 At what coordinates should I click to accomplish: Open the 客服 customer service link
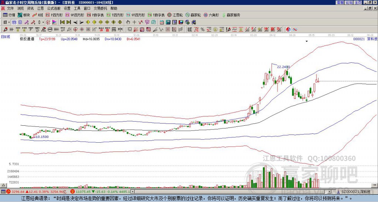click(340, 3)
